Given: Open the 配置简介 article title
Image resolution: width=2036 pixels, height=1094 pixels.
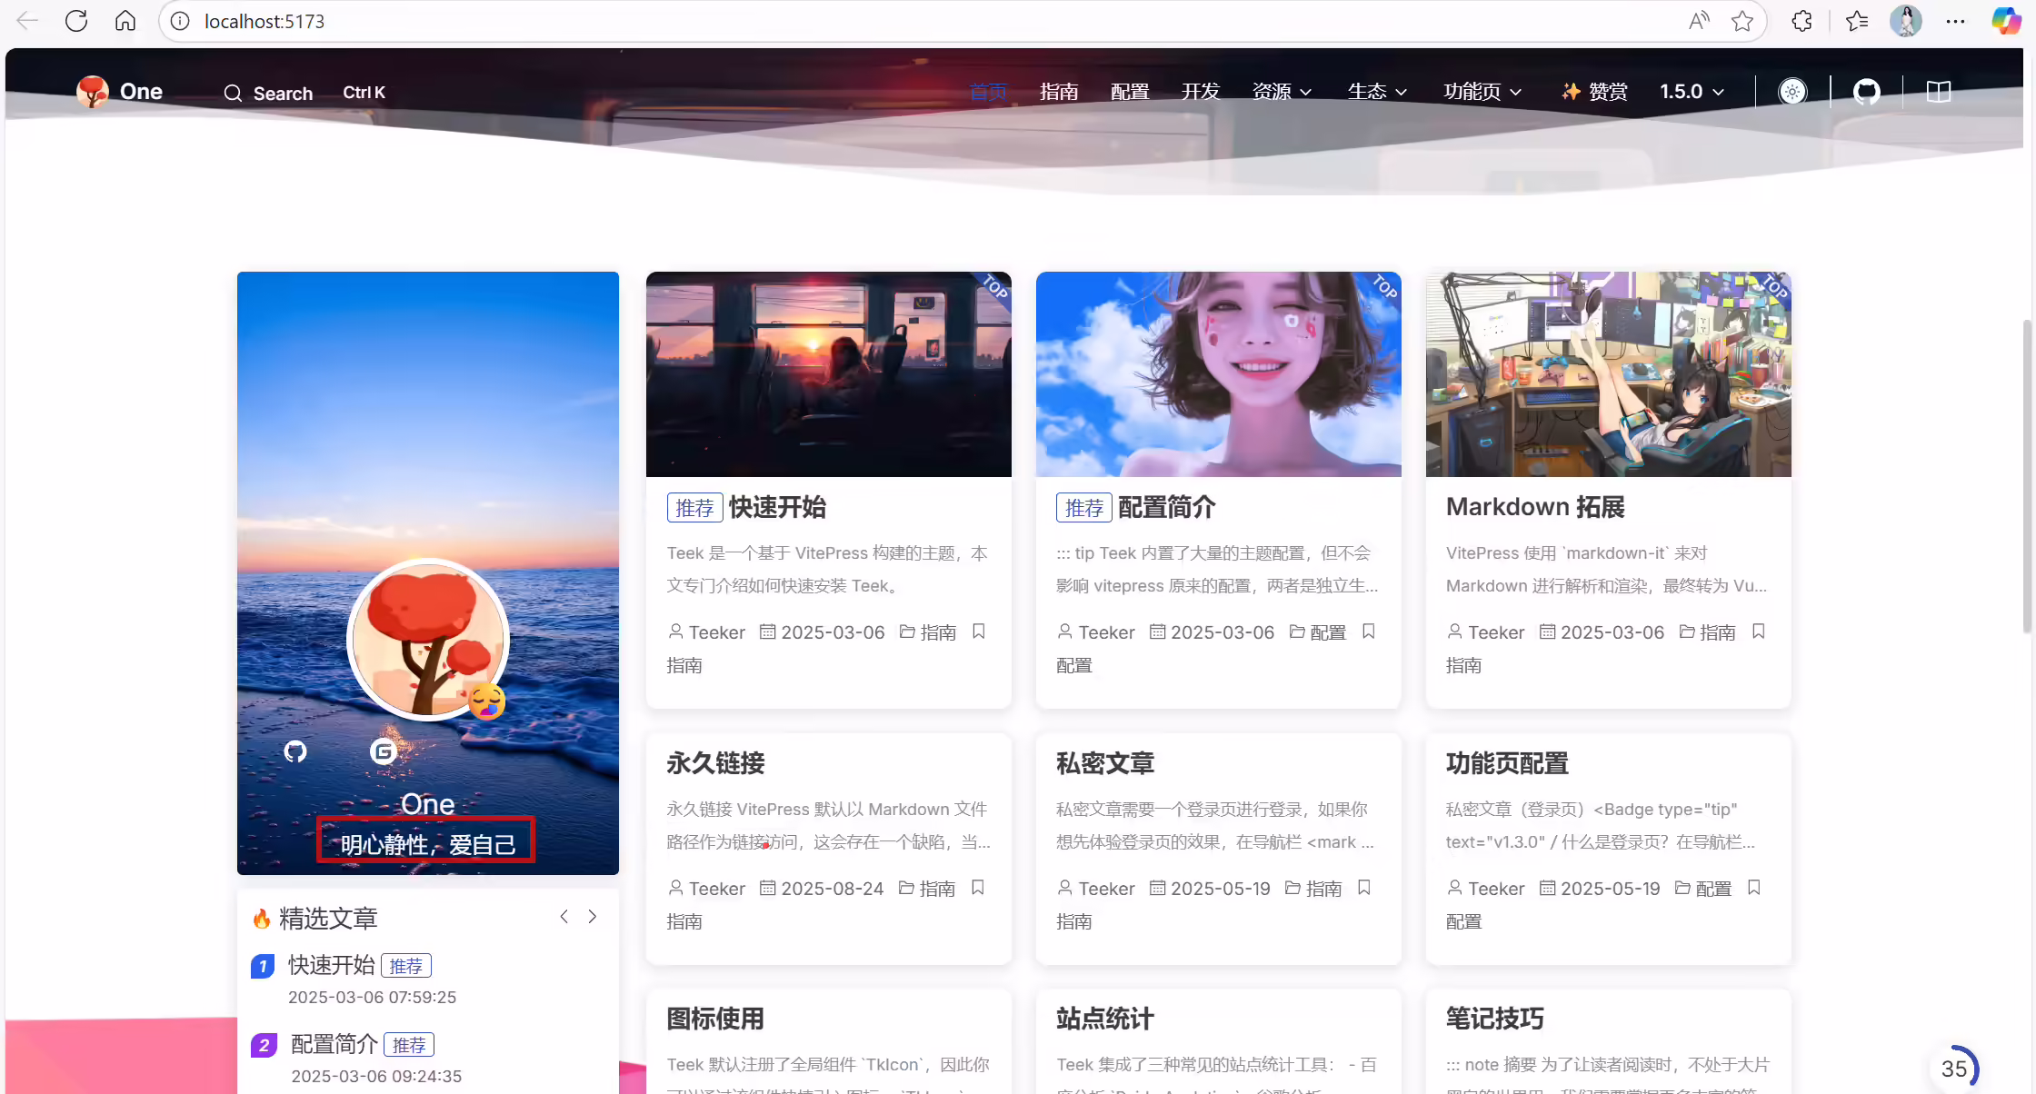Looking at the screenshot, I should (x=1167, y=507).
